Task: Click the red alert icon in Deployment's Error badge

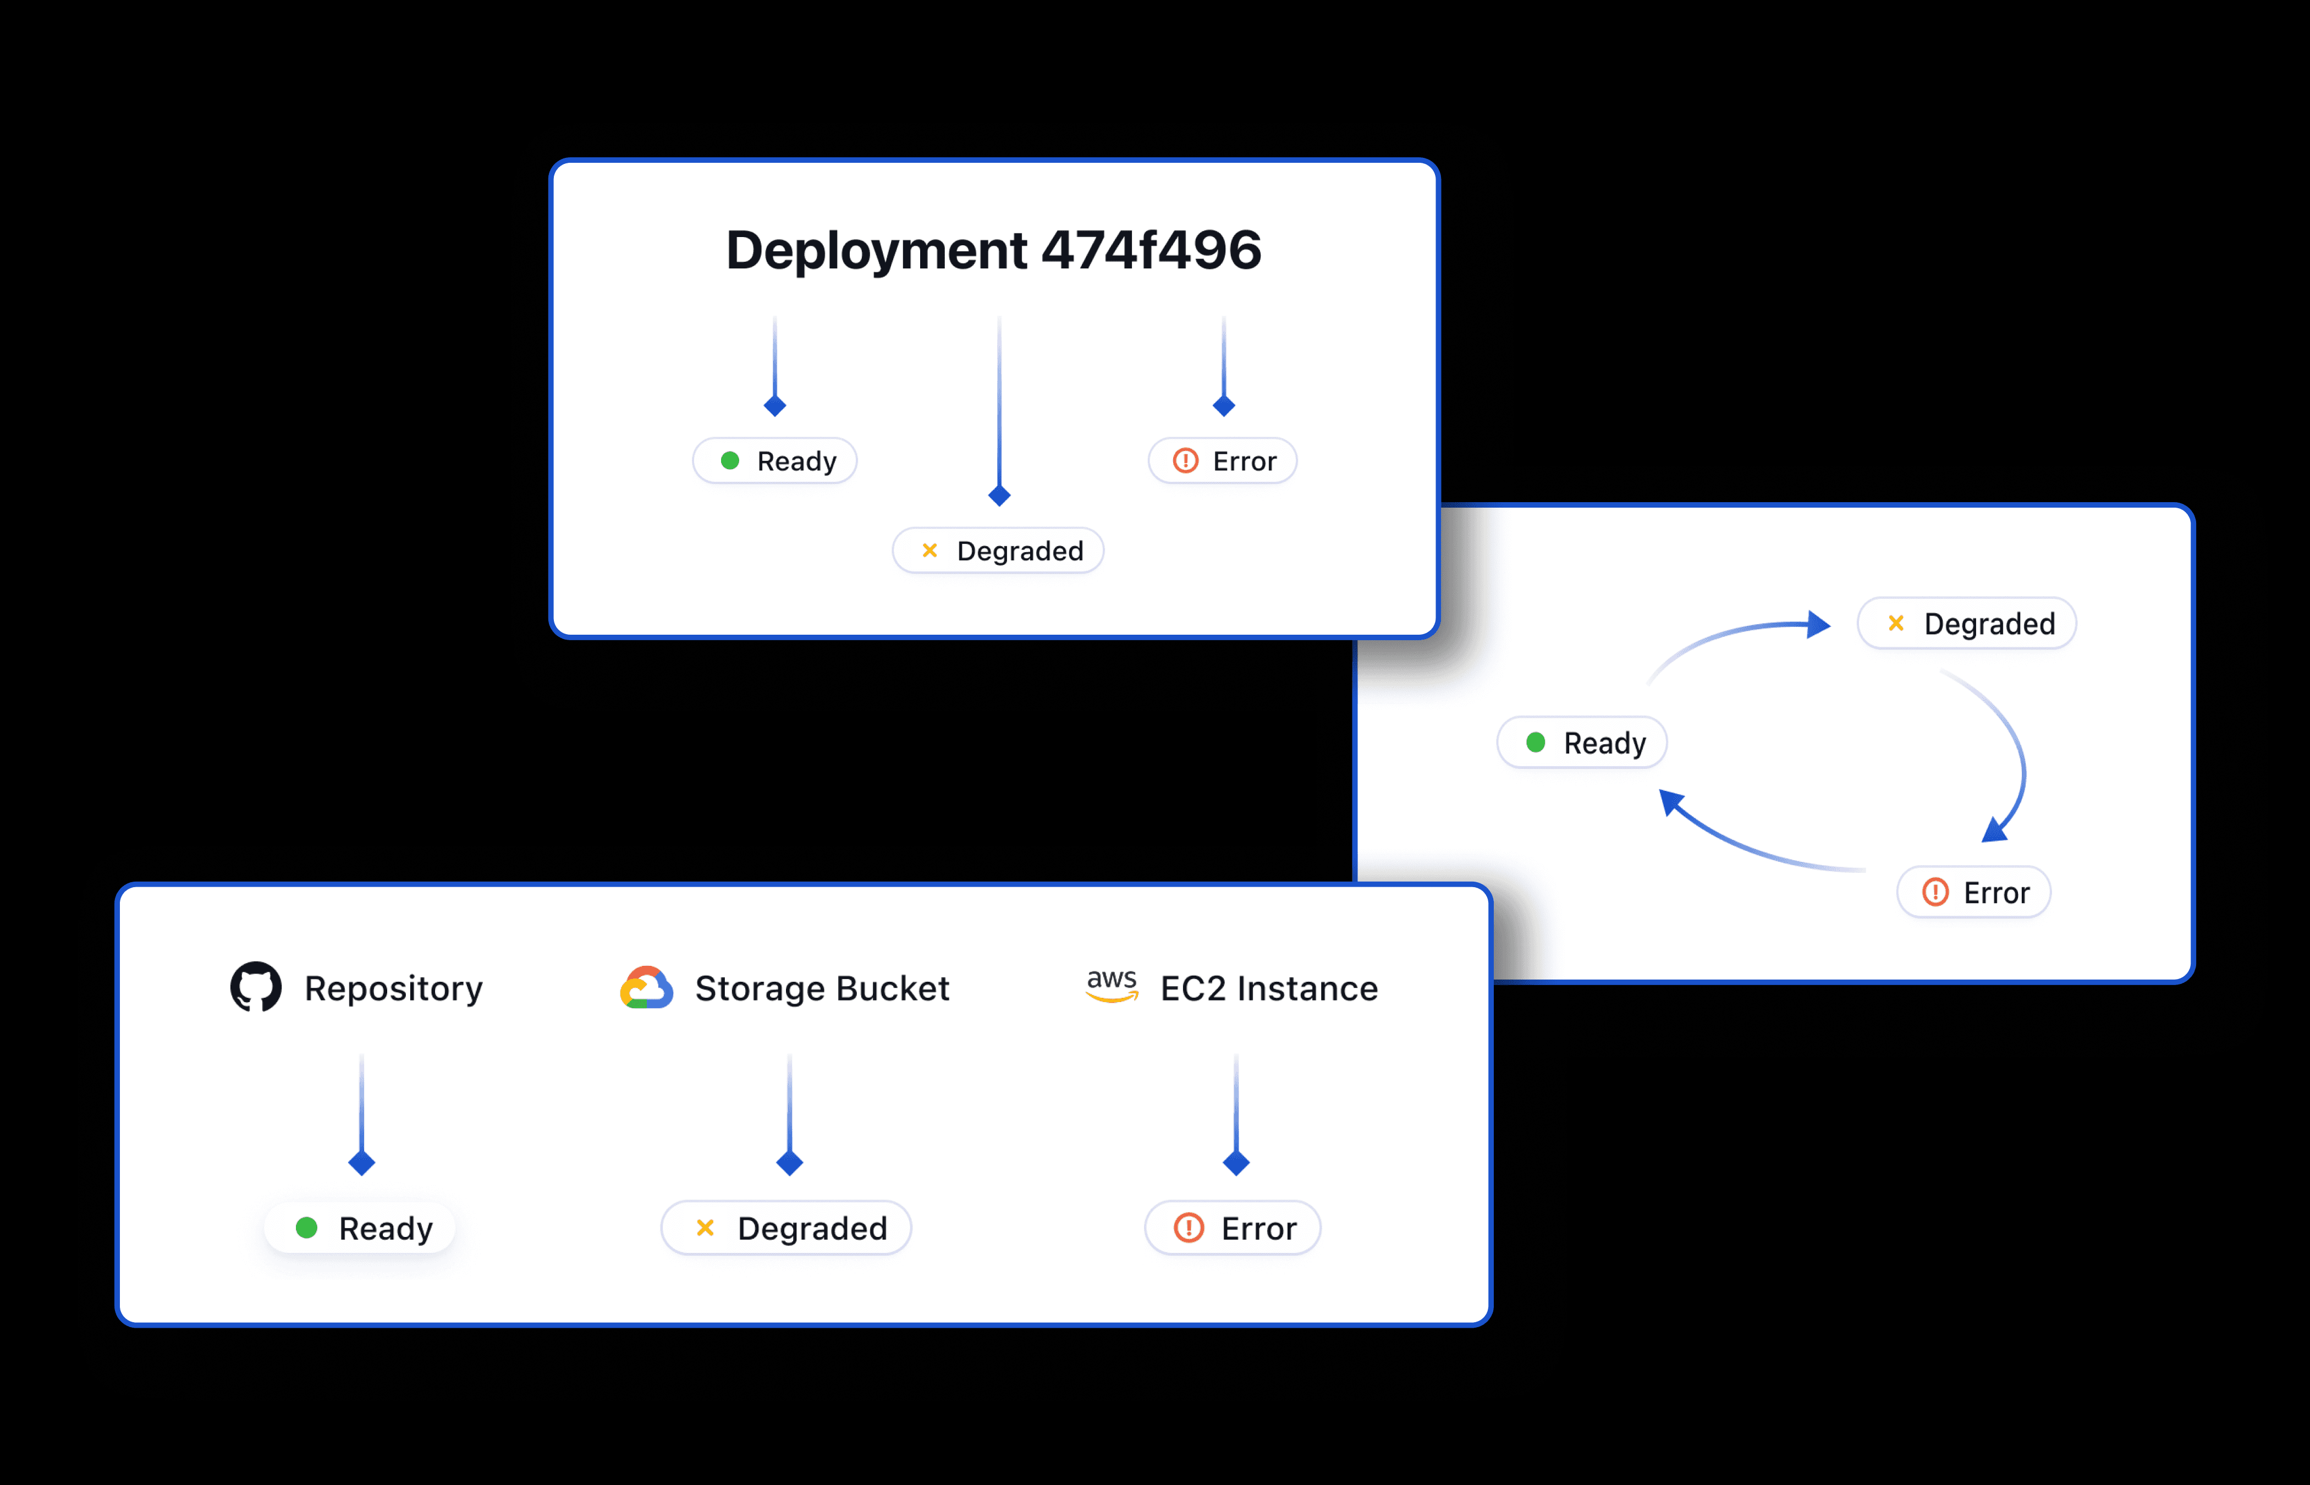Action: pos(1186,461)
